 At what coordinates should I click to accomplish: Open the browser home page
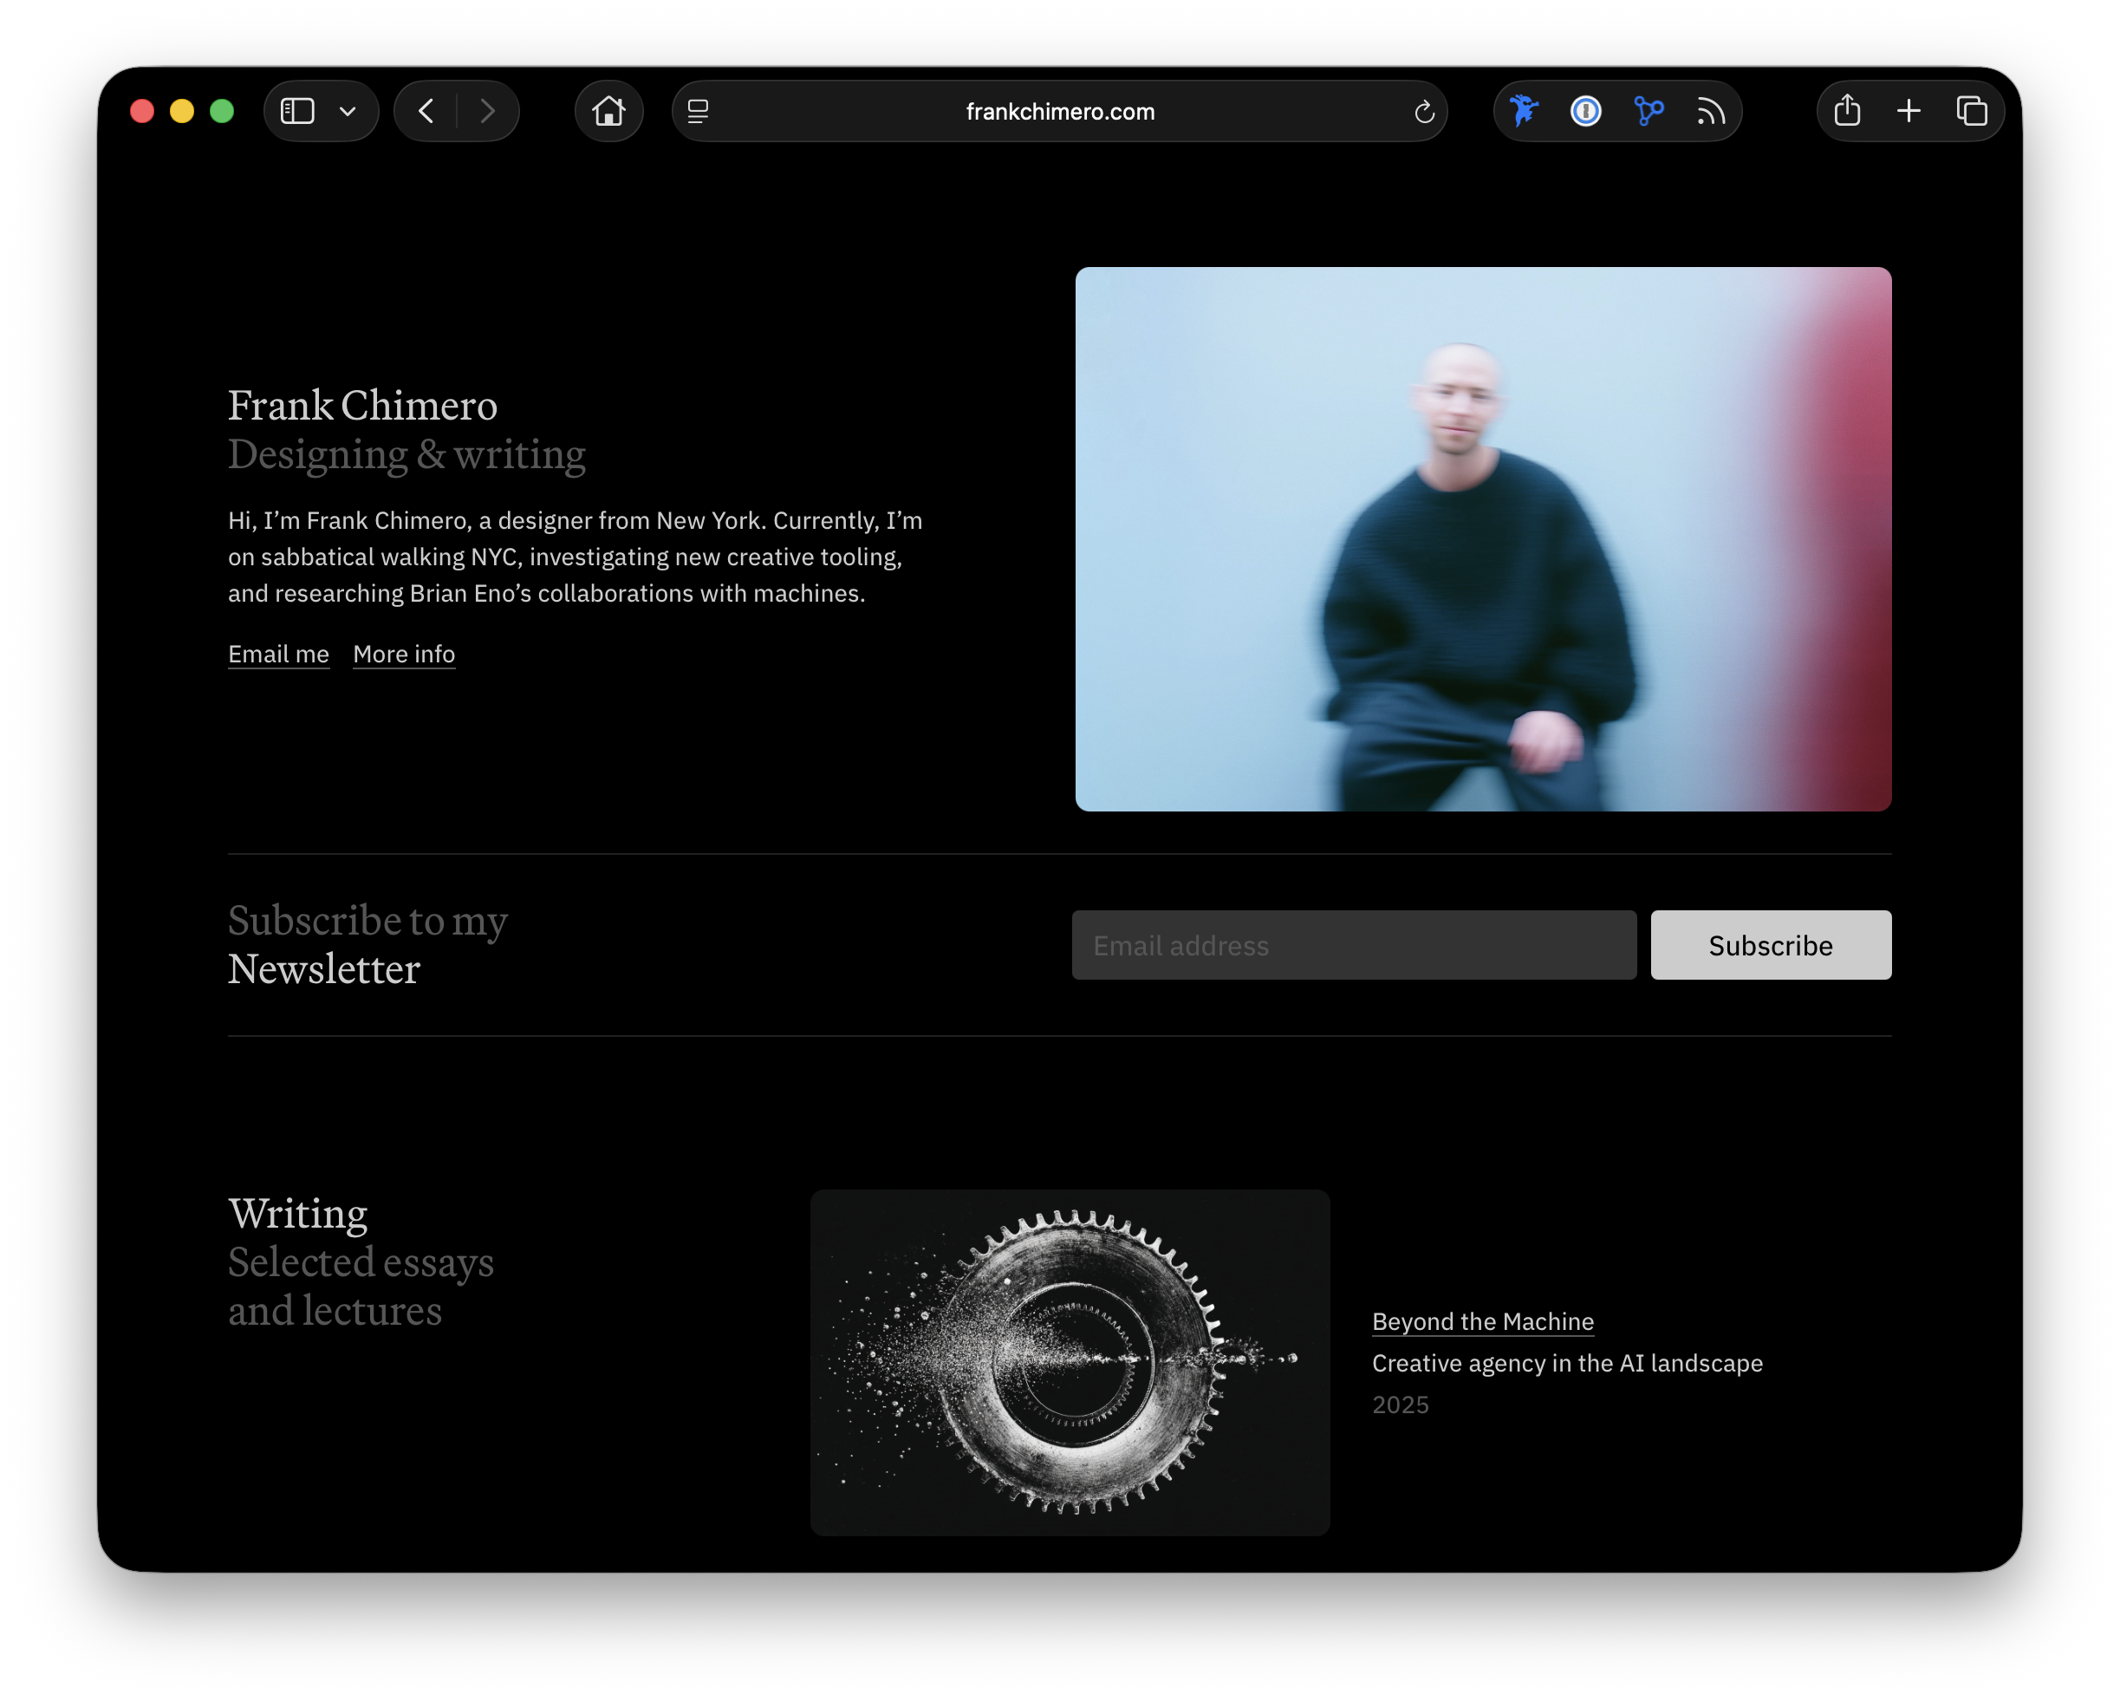click(x=608, y=111)
